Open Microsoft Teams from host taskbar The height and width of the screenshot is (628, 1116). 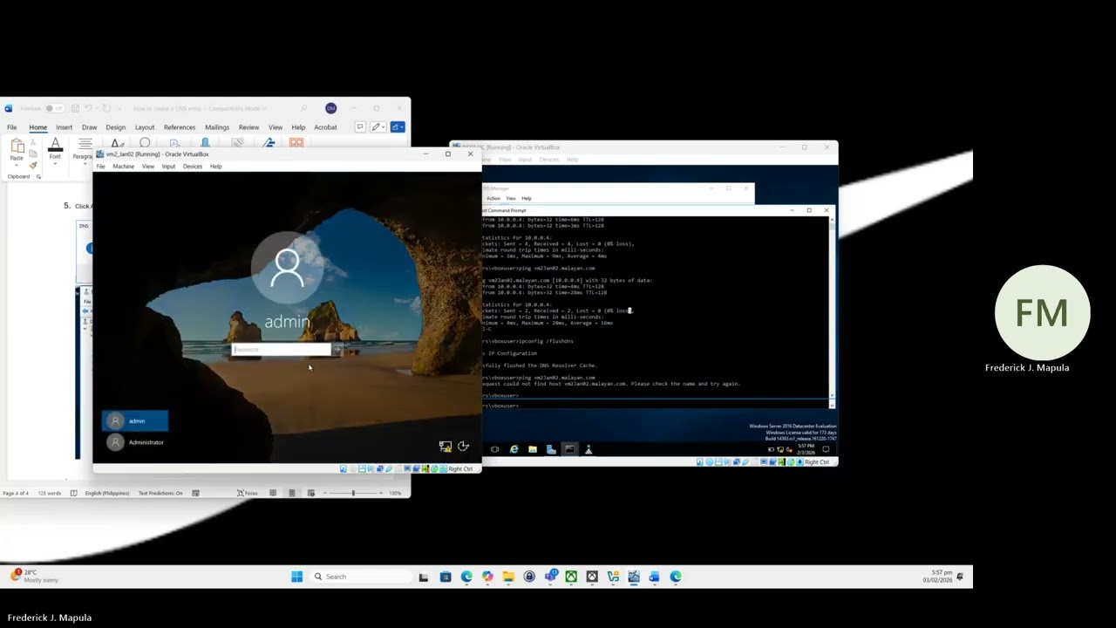550,577
